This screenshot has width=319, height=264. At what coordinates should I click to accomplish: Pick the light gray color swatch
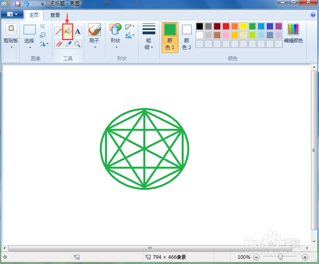208,35
